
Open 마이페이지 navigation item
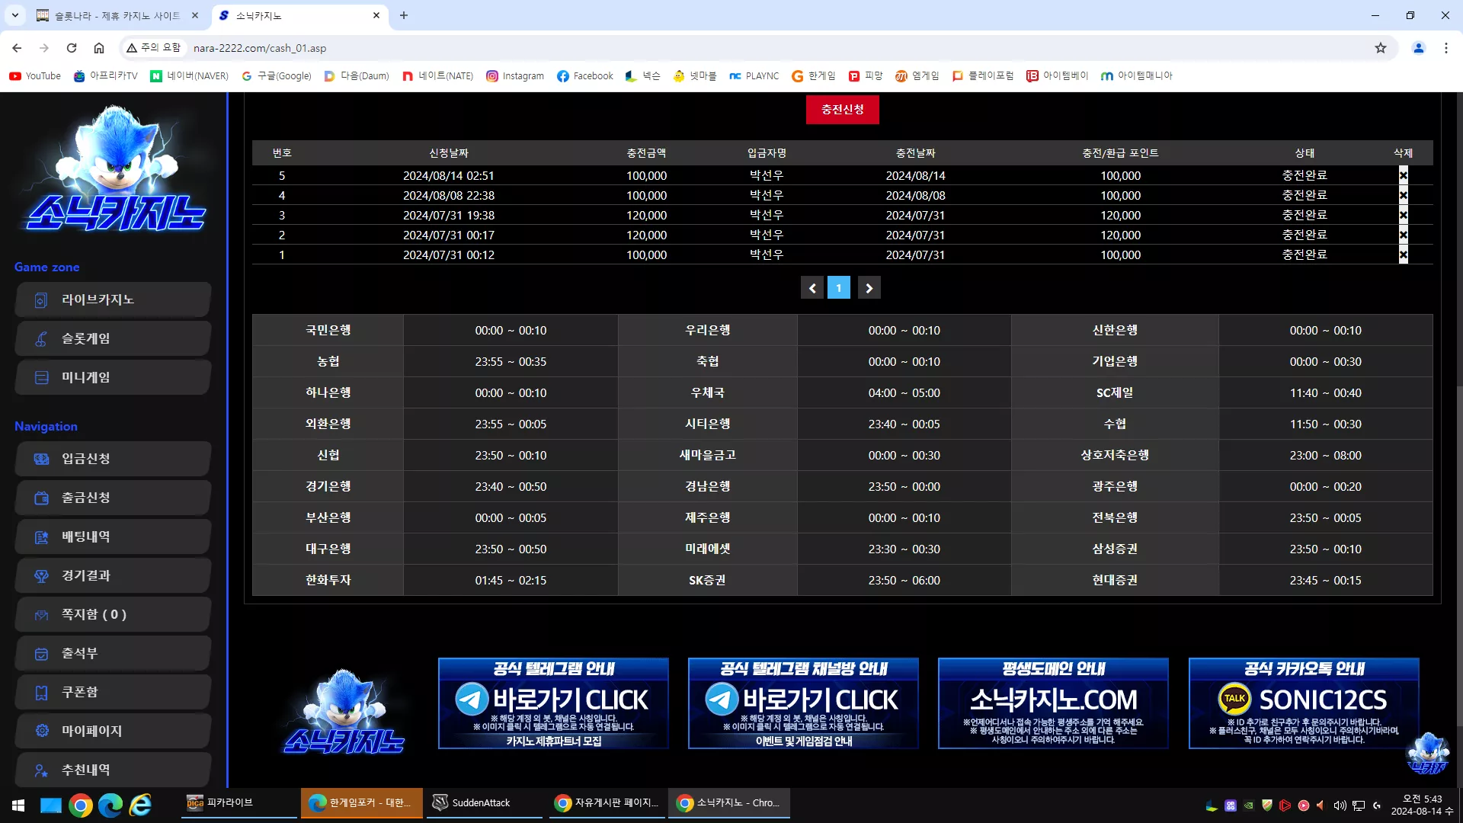click(x=113, y=731)
